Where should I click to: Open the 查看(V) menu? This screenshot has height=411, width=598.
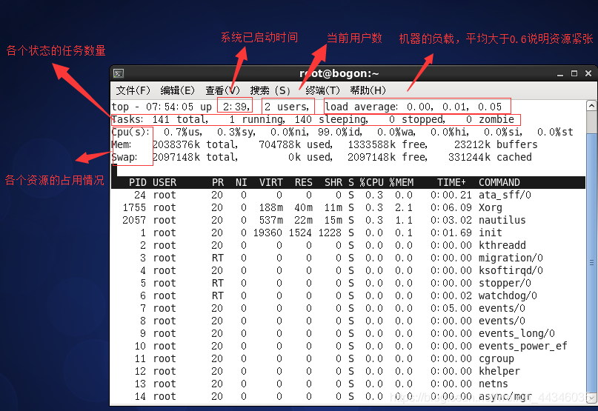222,90
